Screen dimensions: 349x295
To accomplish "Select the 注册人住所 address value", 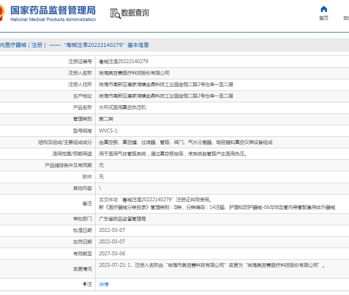I will pos(166,84).
